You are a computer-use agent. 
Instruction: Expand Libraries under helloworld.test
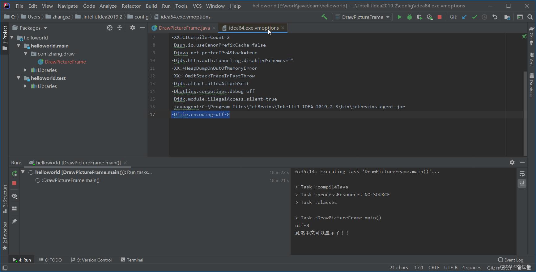[x=25, y=86]
